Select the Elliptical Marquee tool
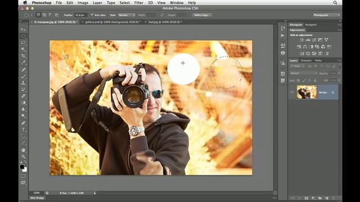This screenshot has height=202, width=360. (x=23, y=36)
